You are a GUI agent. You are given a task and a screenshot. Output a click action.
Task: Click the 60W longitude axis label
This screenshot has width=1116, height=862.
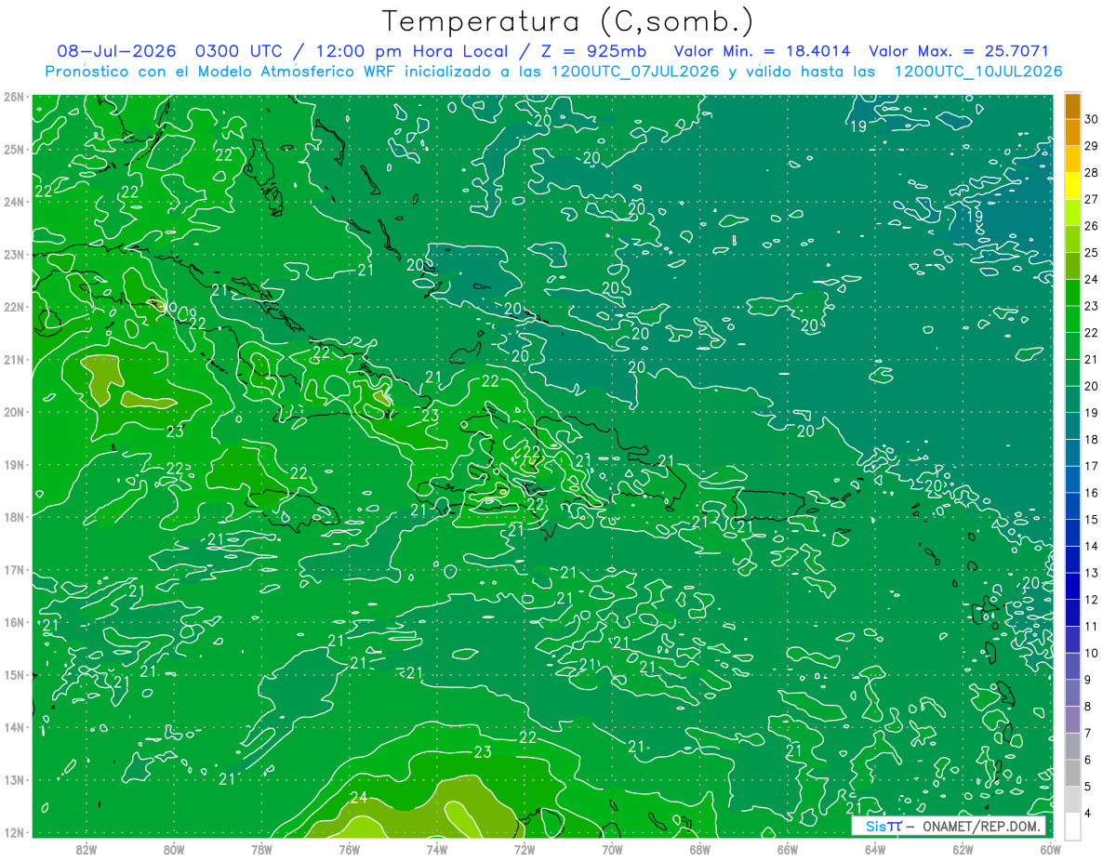1050,849
